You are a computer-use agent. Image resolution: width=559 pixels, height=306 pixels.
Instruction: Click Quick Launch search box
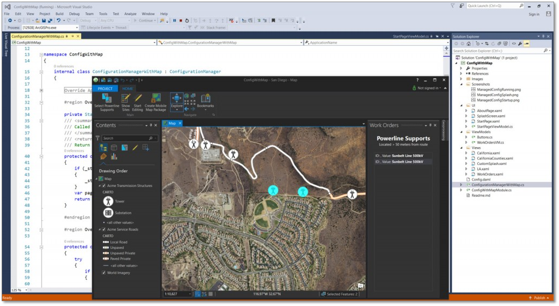[x=495, y=6]
